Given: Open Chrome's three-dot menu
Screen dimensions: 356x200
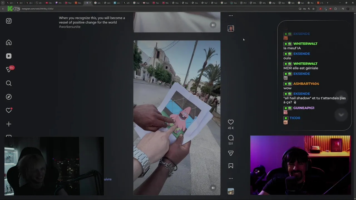Looking at the screenshot, I should [352, 9].
